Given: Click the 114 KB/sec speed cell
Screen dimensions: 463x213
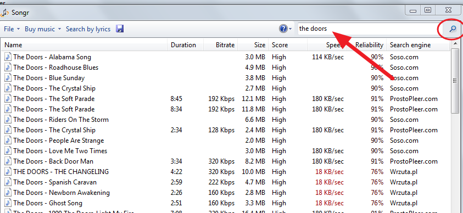Looking at the screenshot, I should pos(328,57).
